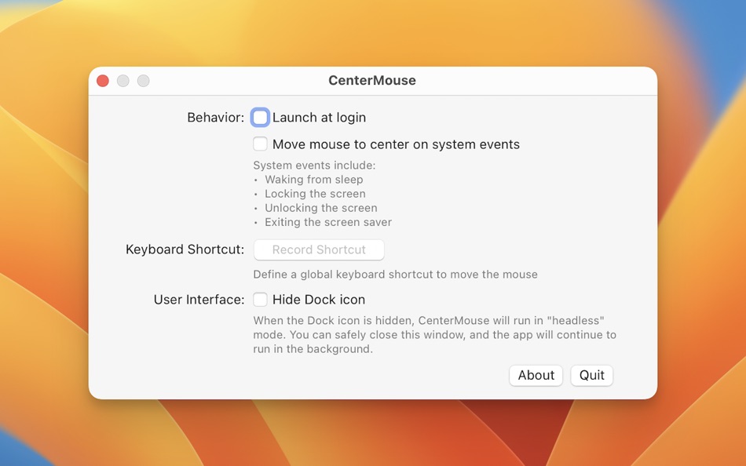Screen dimensions: 746x466
Task: Click the Quit button to exit
Action: click(x=591, y=375)
